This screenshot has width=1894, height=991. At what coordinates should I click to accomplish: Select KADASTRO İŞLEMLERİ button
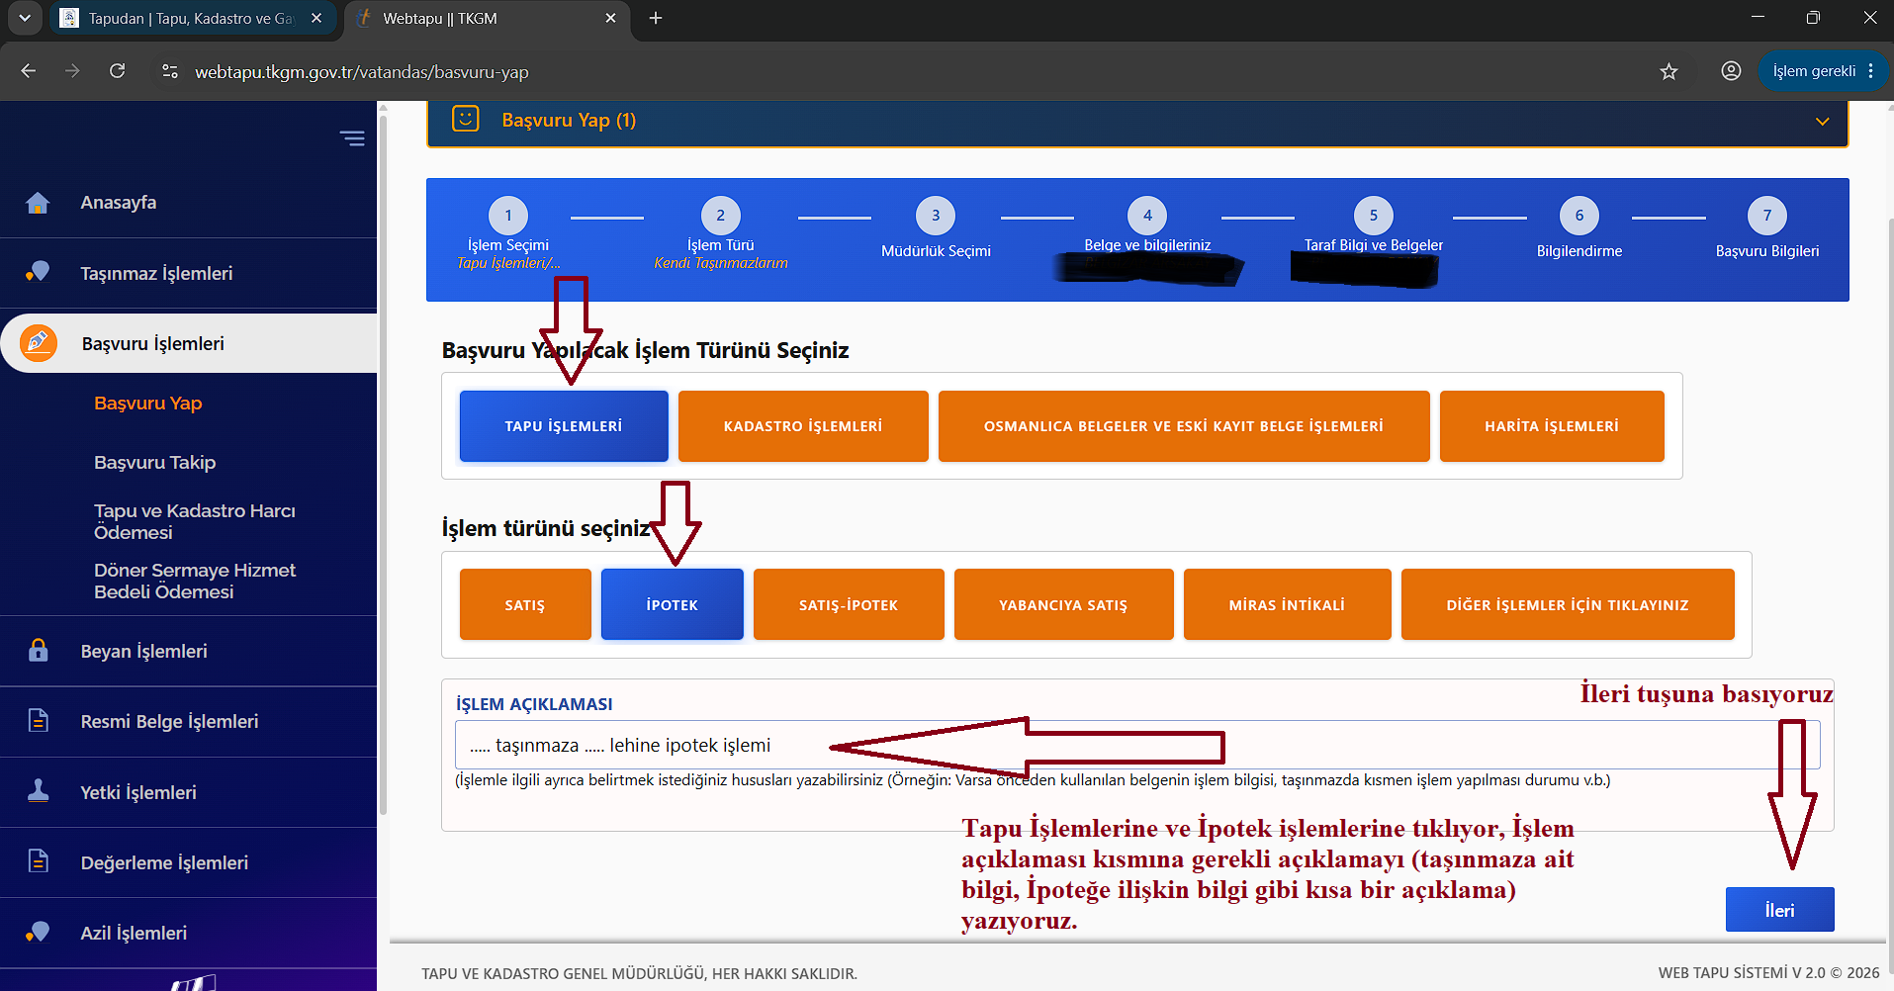coord(803,426)
